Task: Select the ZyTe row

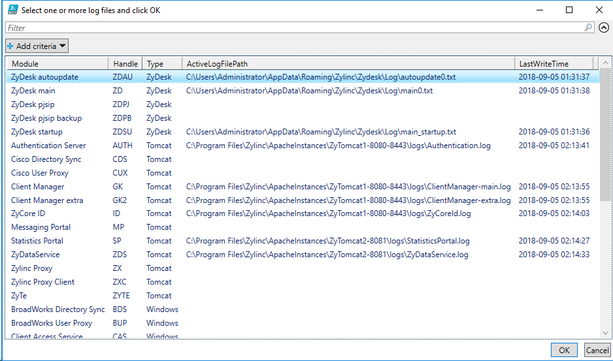Action: click(303, 295)
